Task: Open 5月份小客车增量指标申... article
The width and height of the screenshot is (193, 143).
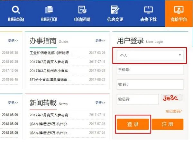Action: (x=50, y=80)
